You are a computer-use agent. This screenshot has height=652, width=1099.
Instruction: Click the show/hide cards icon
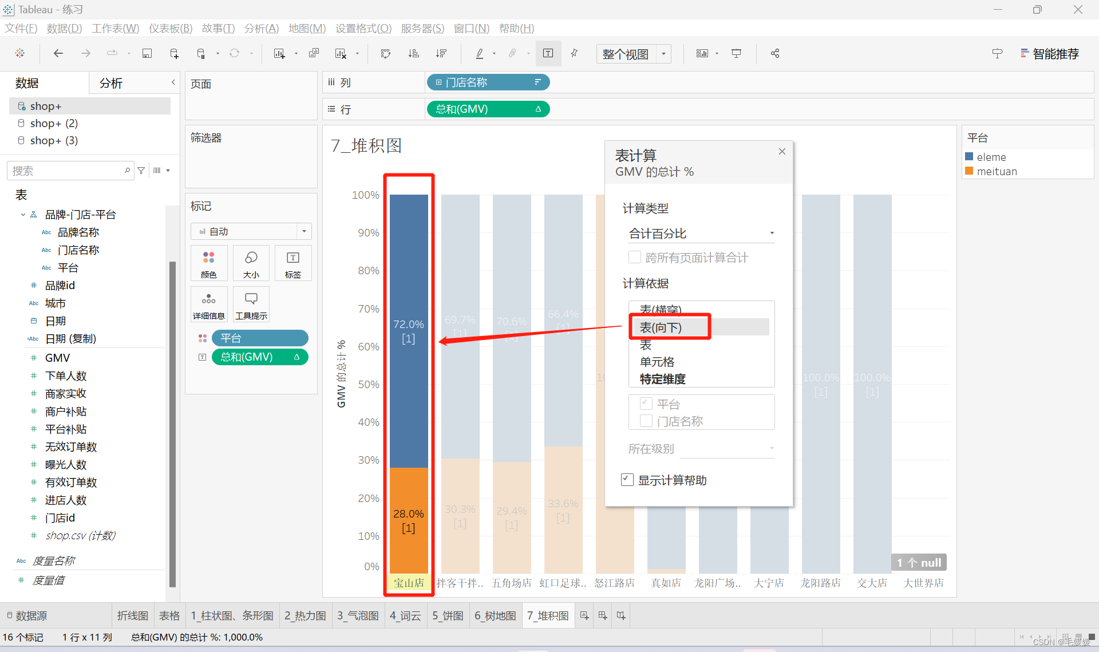tap(702, 53)
